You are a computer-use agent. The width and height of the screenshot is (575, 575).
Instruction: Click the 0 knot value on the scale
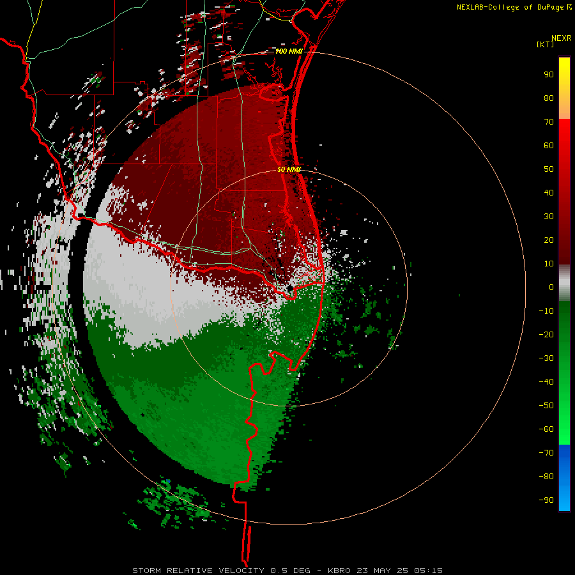[551, 287]
